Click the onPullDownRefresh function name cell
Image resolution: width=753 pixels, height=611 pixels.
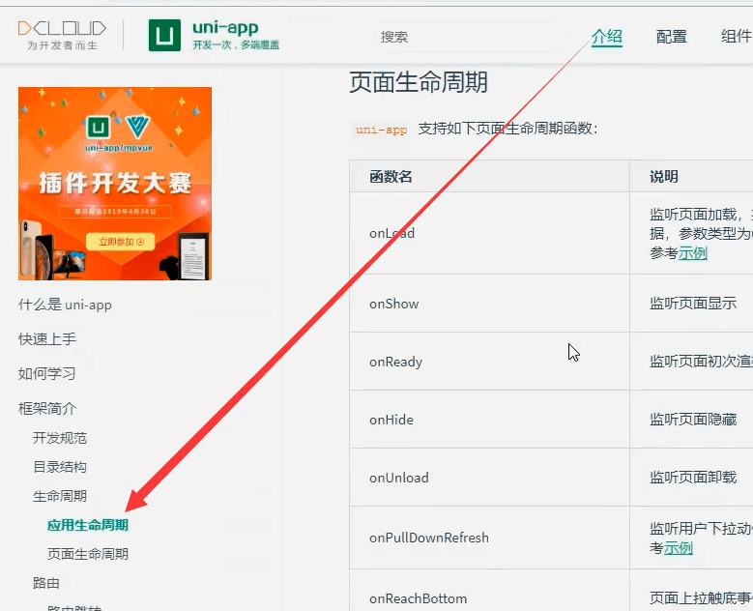(489, 538)
